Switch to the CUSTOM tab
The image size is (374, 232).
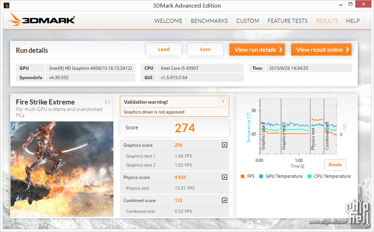pos(248,21)
